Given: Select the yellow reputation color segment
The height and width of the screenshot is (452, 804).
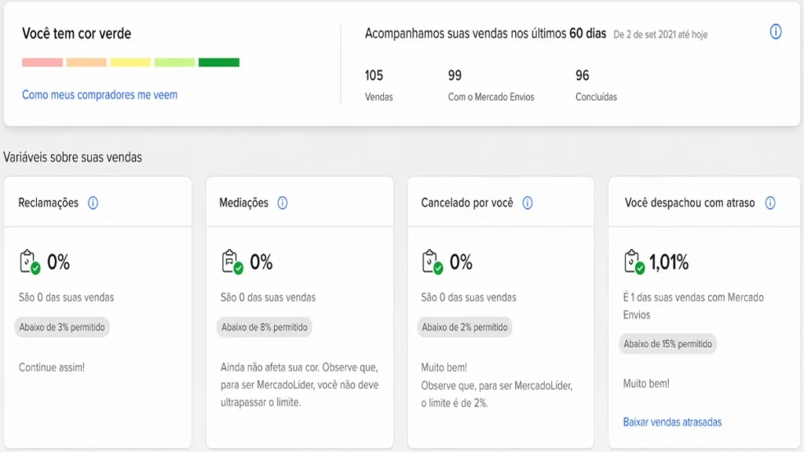Looking at the screenshot, I should point(130,60).
